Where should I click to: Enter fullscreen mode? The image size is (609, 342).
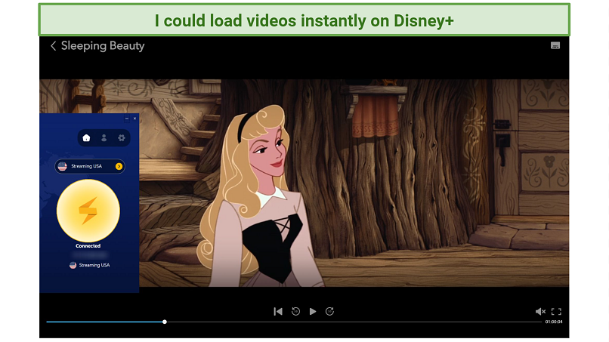click(x=556, y=311)
